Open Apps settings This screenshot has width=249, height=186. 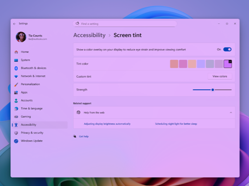tap(40, 92)
